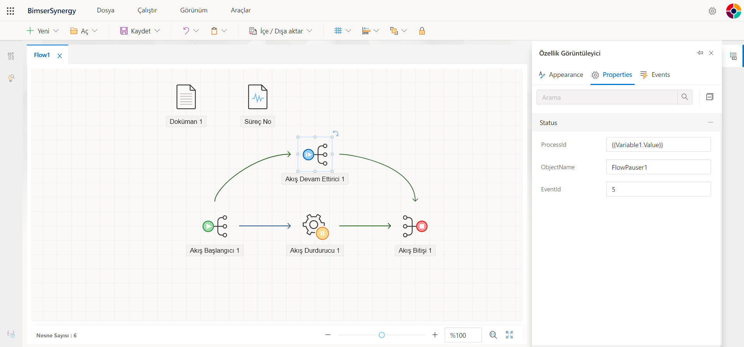
Task: Open the app launcher grid icon
Action: (10, 11)
